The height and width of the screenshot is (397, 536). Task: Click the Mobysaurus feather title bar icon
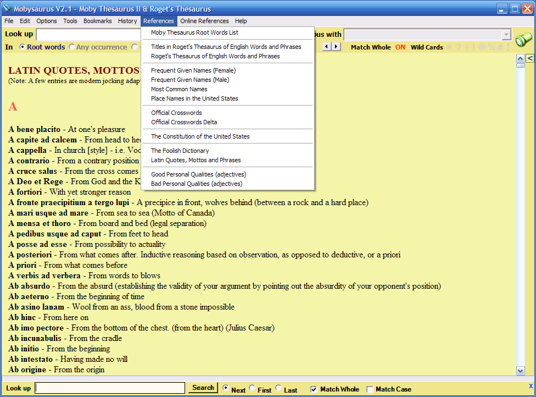[x=7, y=8]
